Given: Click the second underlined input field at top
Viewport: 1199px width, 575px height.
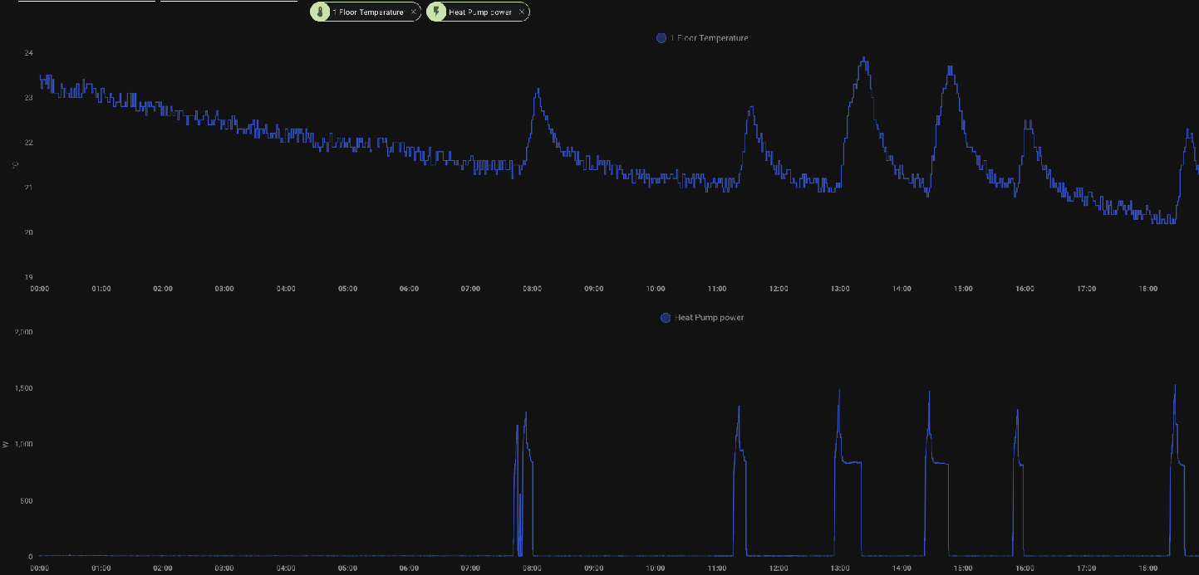Looking at the screenshot, I should click(228, 2).
